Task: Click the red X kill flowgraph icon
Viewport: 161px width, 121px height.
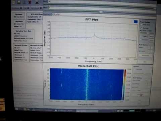Action: 30,2
